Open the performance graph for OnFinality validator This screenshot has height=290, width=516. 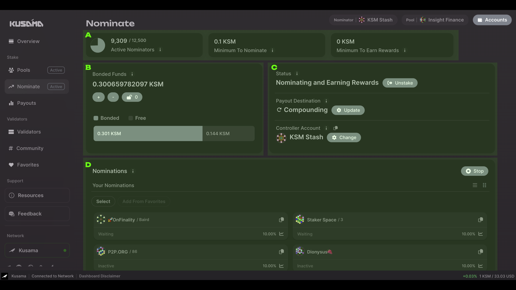(x=281, y=234)
